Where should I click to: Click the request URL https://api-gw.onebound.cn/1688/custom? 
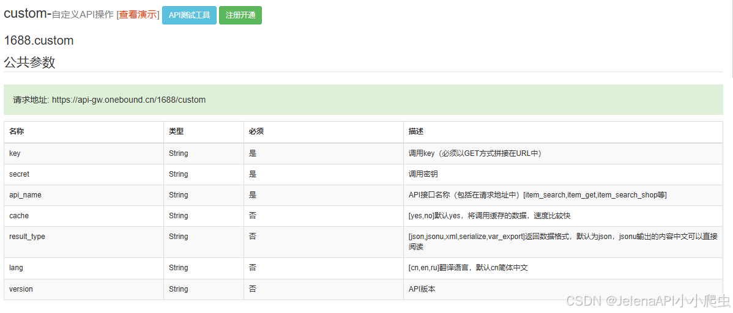[128, 100]
